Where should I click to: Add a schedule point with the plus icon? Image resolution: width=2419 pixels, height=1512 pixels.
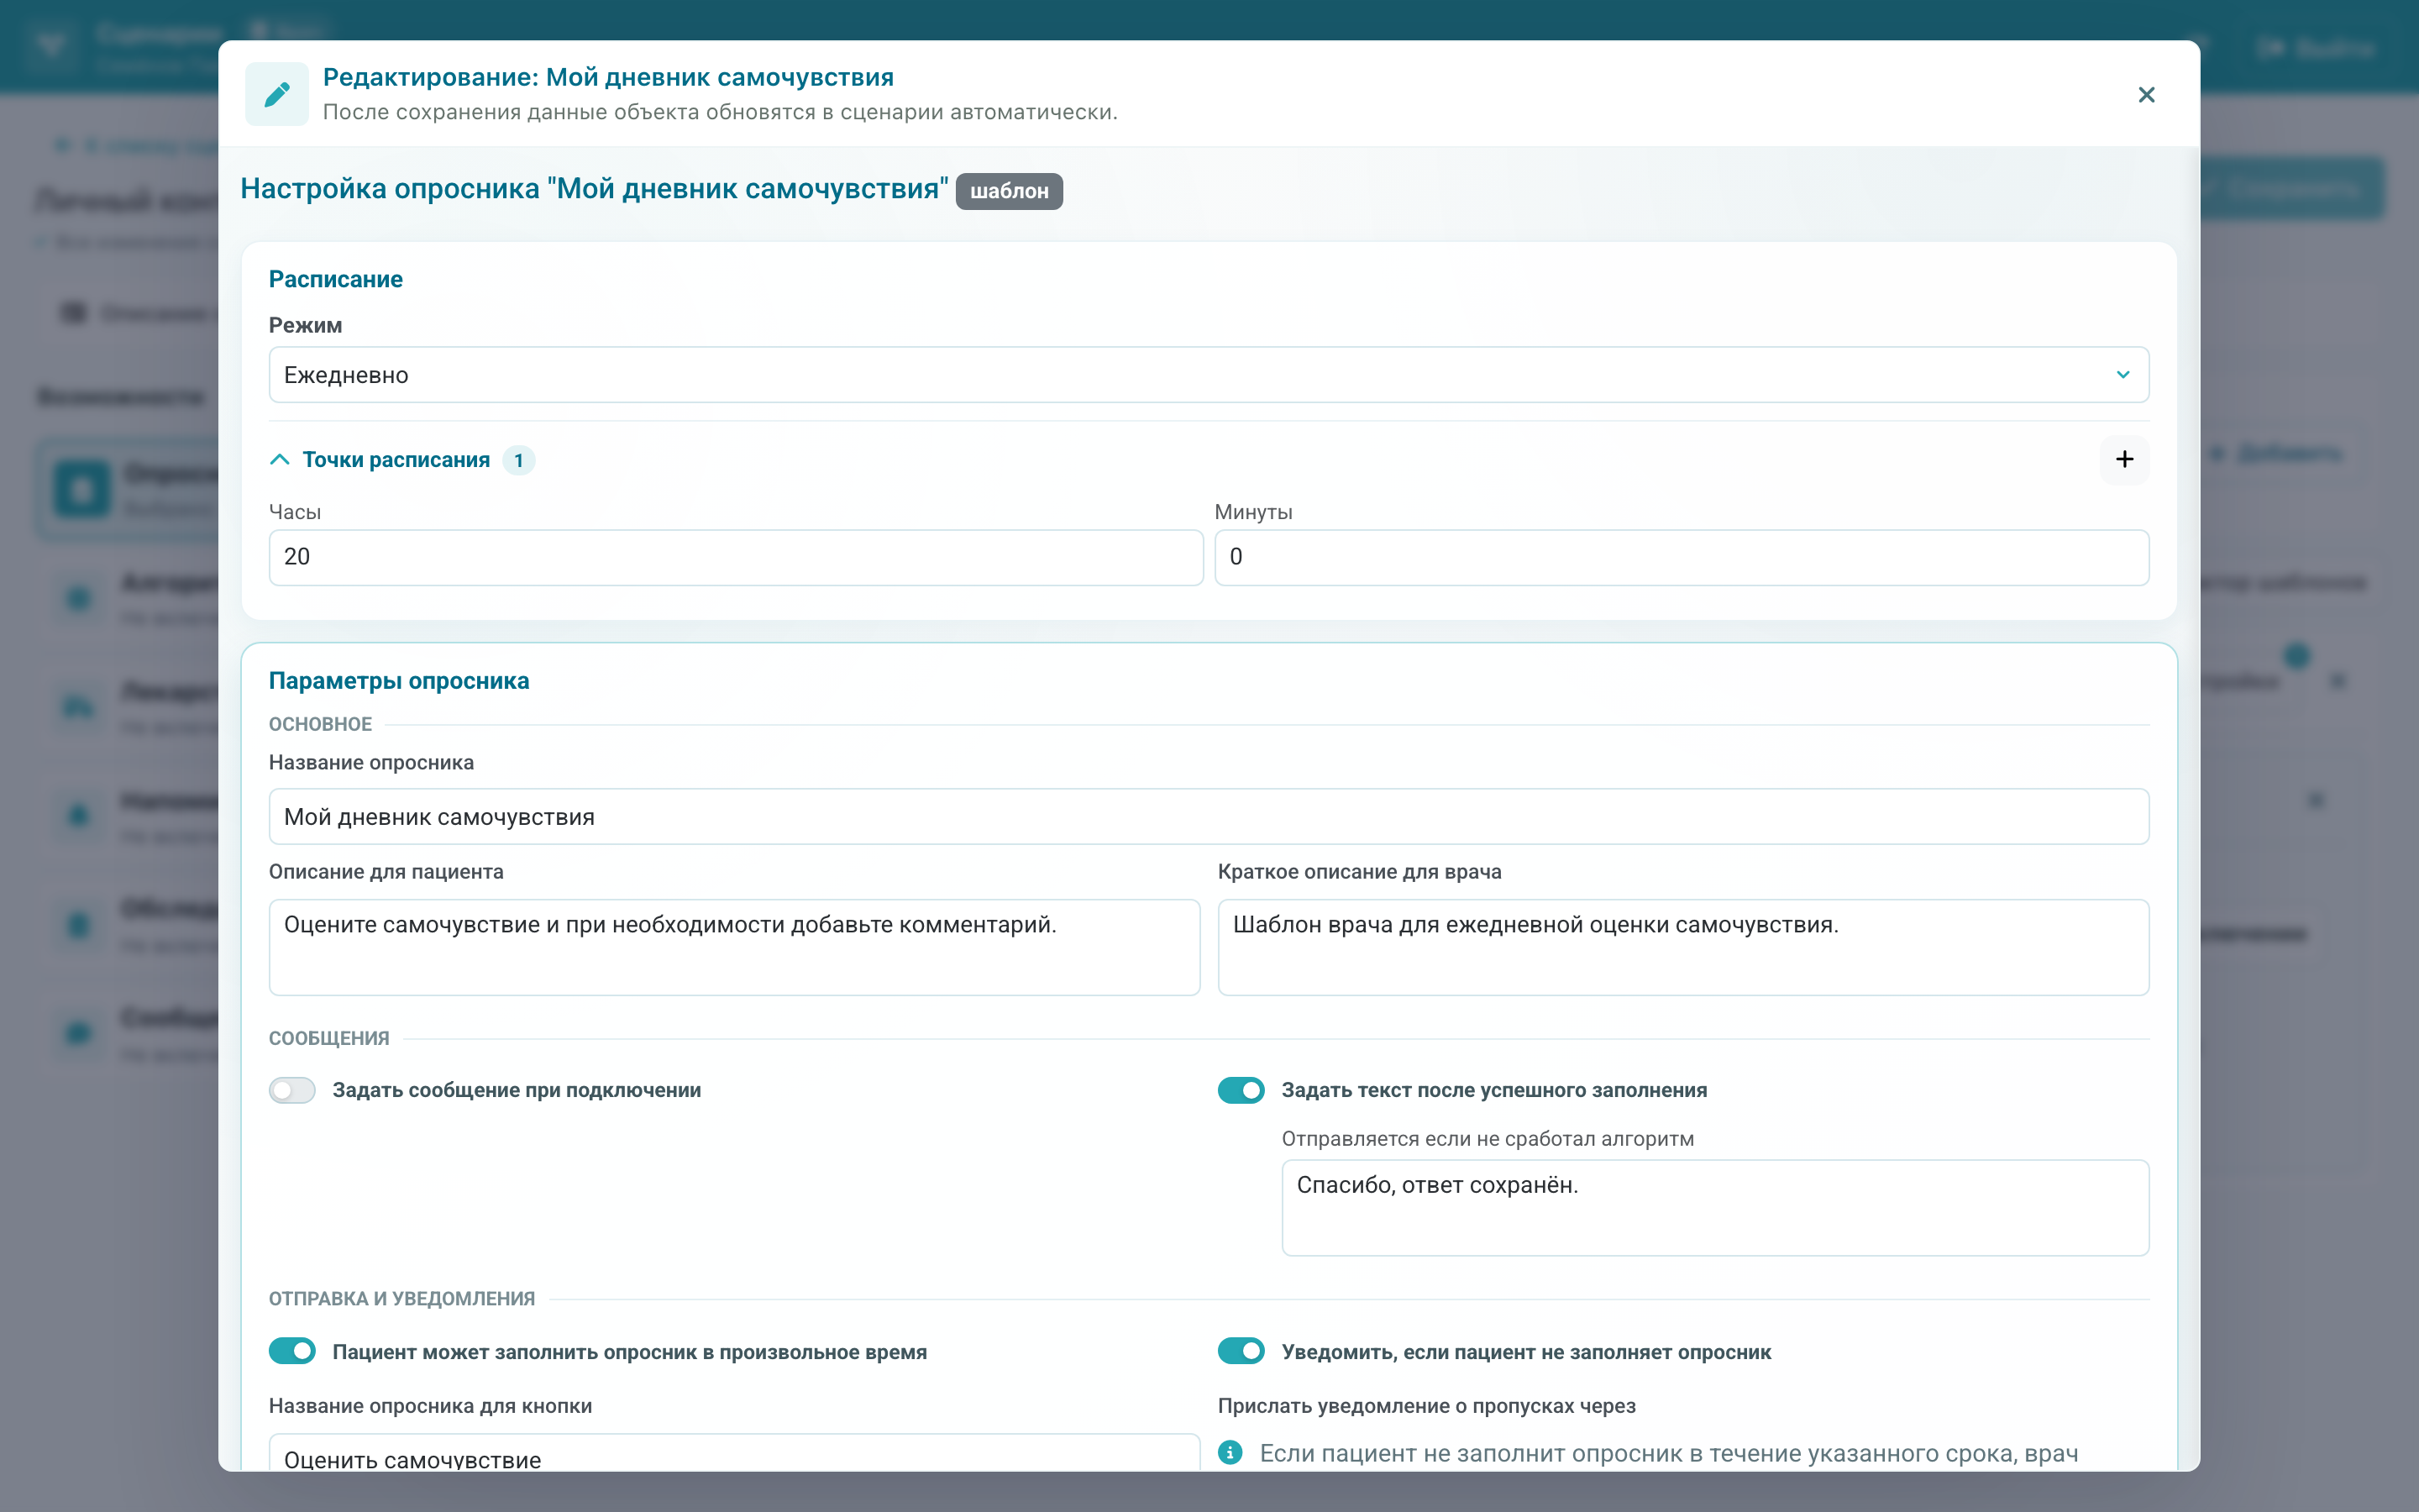(x=2124, y=459)
